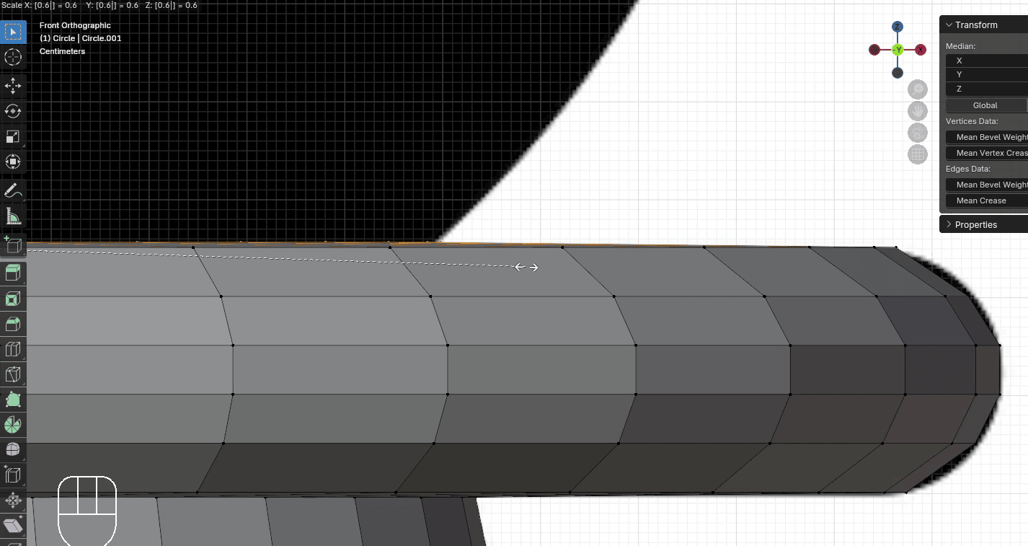Click the Median X value field
This screenshot has width=1028, height=546.
pos(987,61)
